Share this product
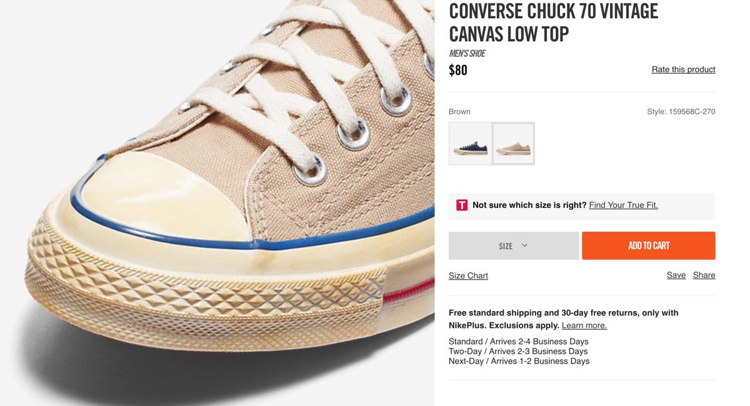 coord(704,275)
